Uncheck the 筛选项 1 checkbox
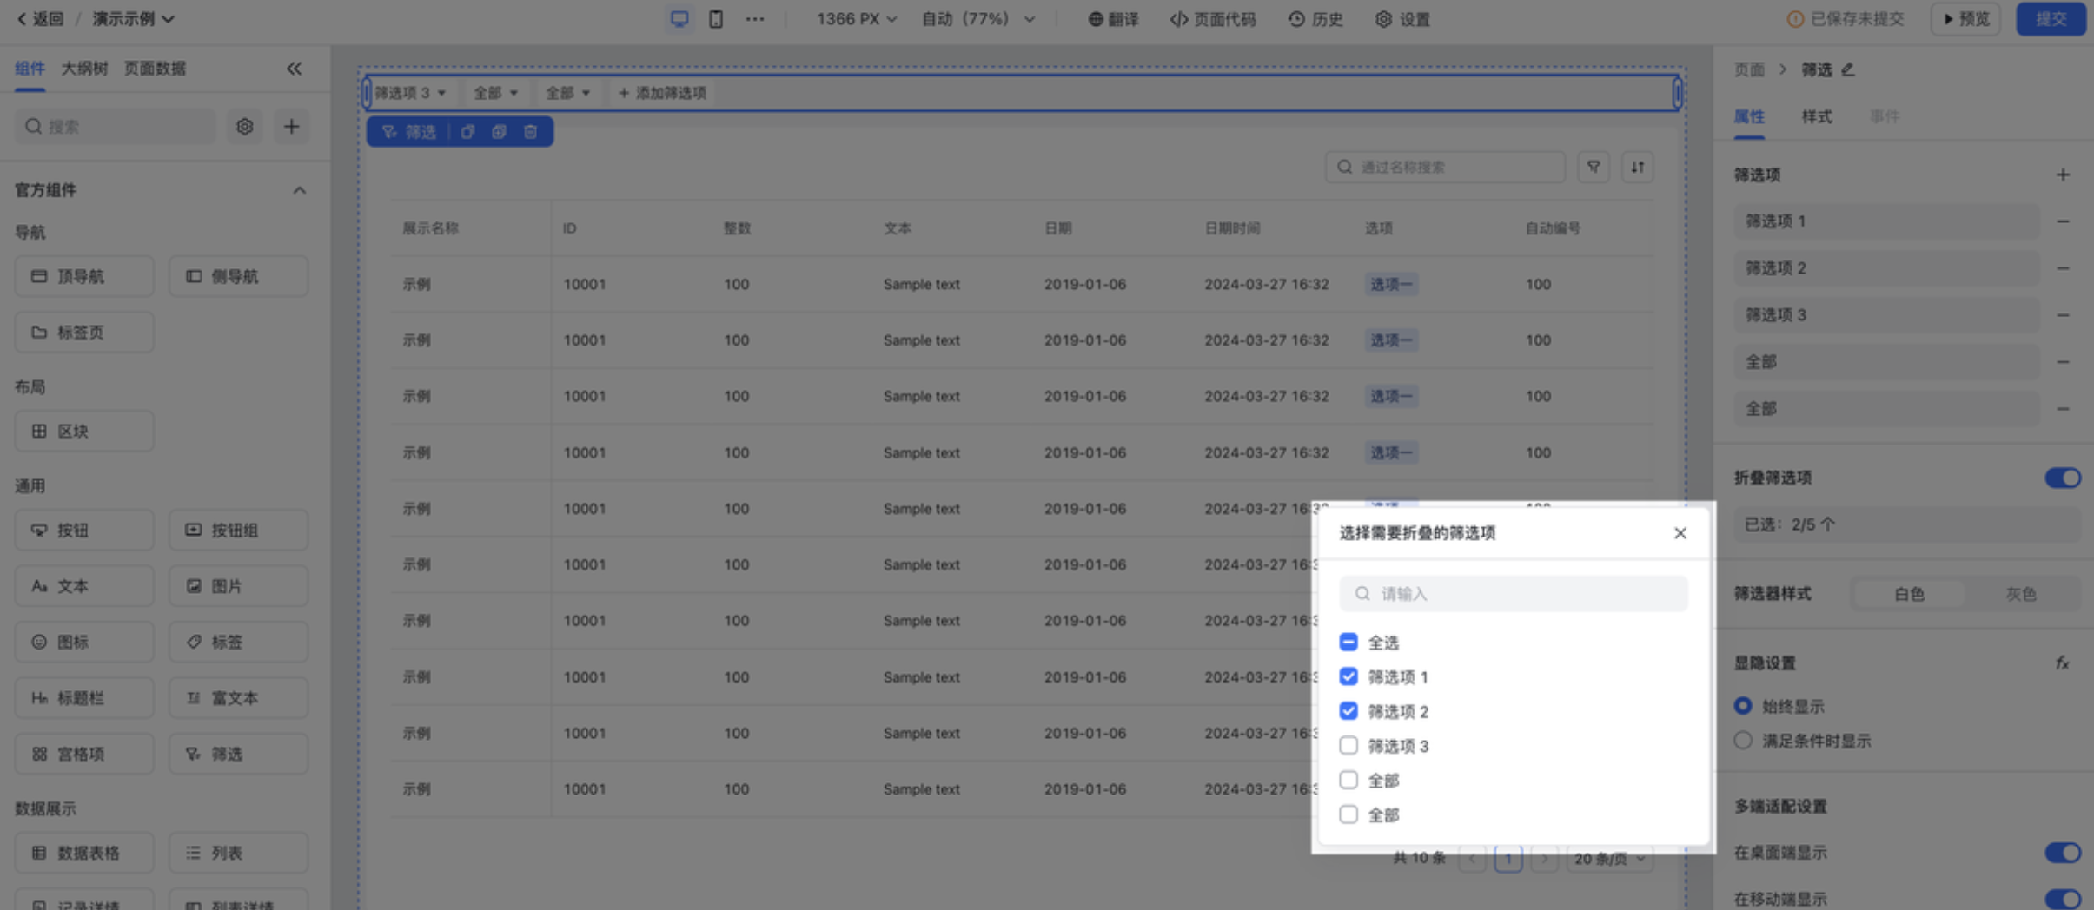This screenshot has width=2094, height=910. 1348,676
